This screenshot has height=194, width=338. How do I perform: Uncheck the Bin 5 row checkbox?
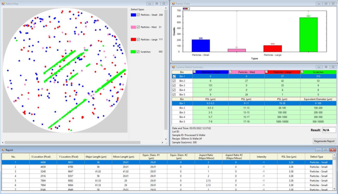(174, 95)
